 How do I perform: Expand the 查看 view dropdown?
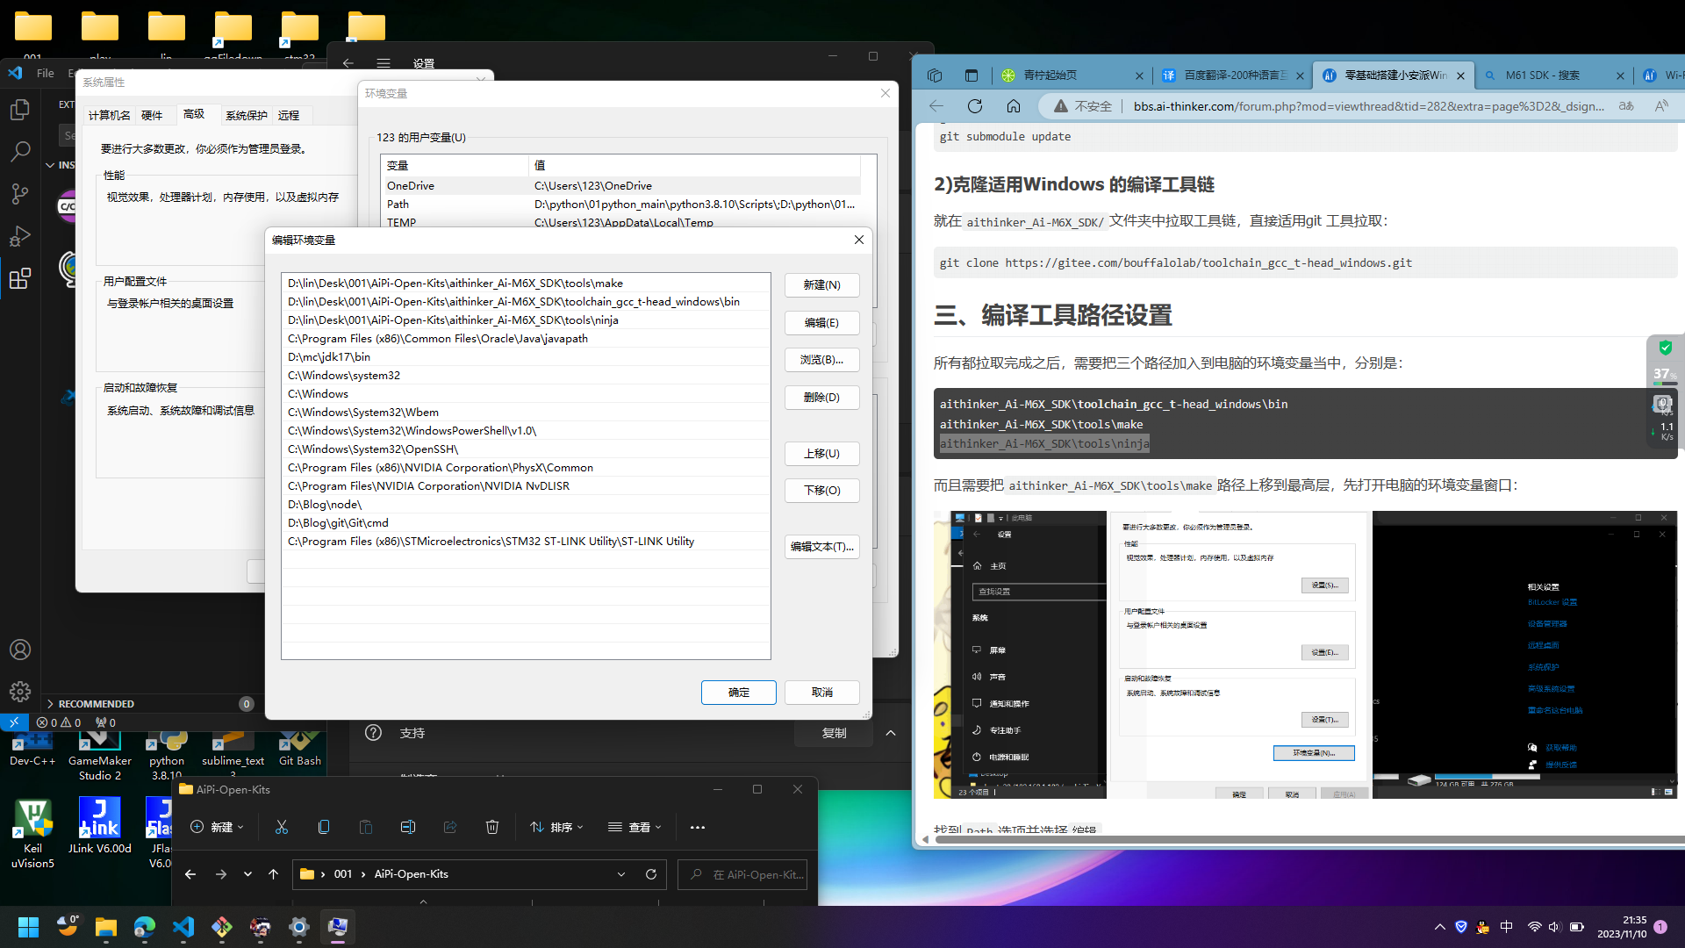tap(635, 827)
